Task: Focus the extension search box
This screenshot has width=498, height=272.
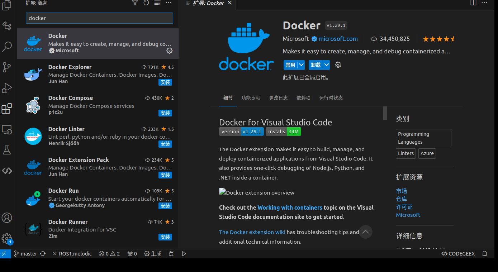Action: (x=99, y=18)
